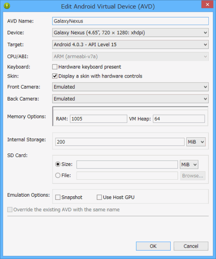Viewport: 216px width, 259px height.
Task: Click the Browse... button
Action: coord(193,176)
